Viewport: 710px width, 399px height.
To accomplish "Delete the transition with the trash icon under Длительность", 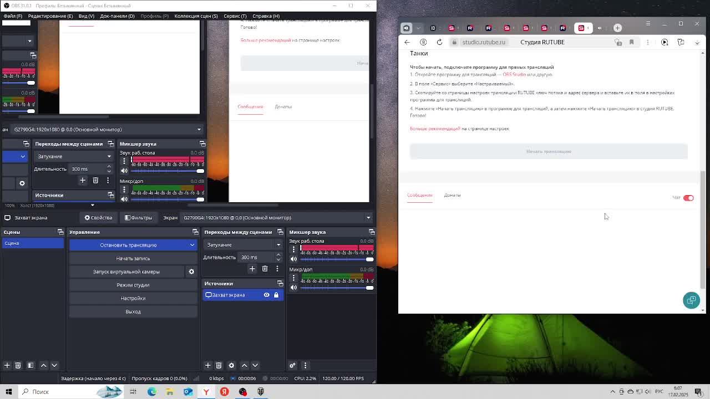I will click(265, 269).
